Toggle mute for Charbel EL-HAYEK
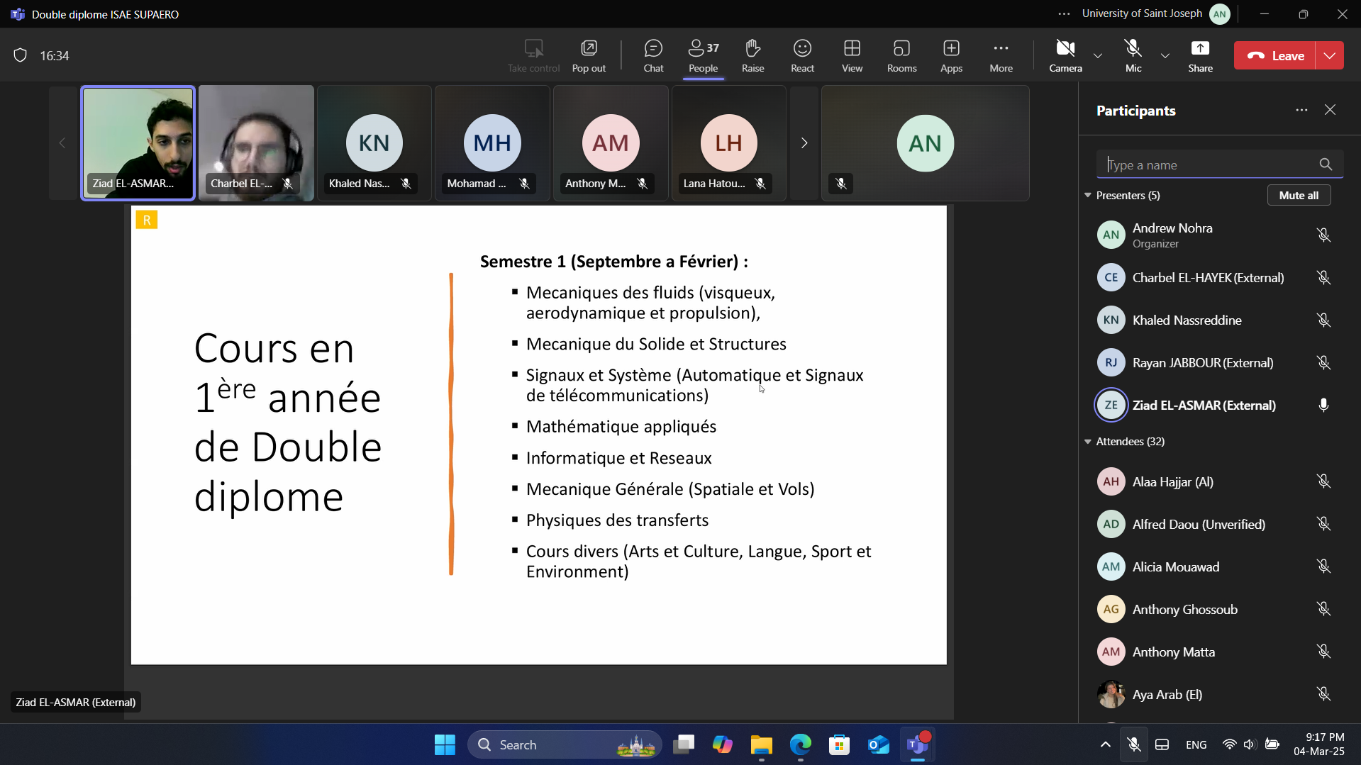The height and width of the screenshot is (765, 1361). click(x=1323, y=278)
